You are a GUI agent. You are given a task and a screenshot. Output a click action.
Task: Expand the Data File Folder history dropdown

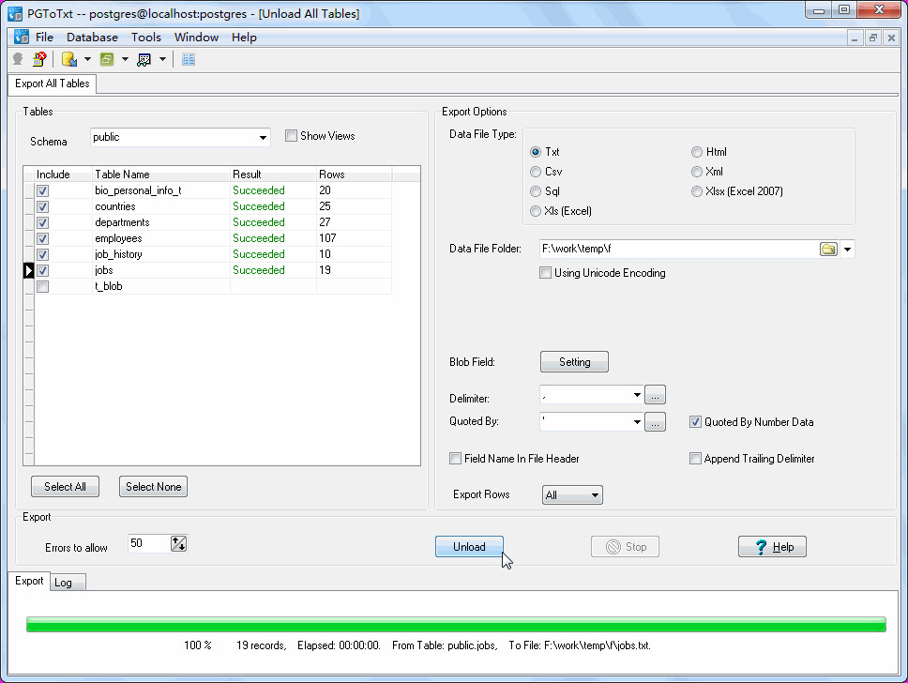click(847, 250)
